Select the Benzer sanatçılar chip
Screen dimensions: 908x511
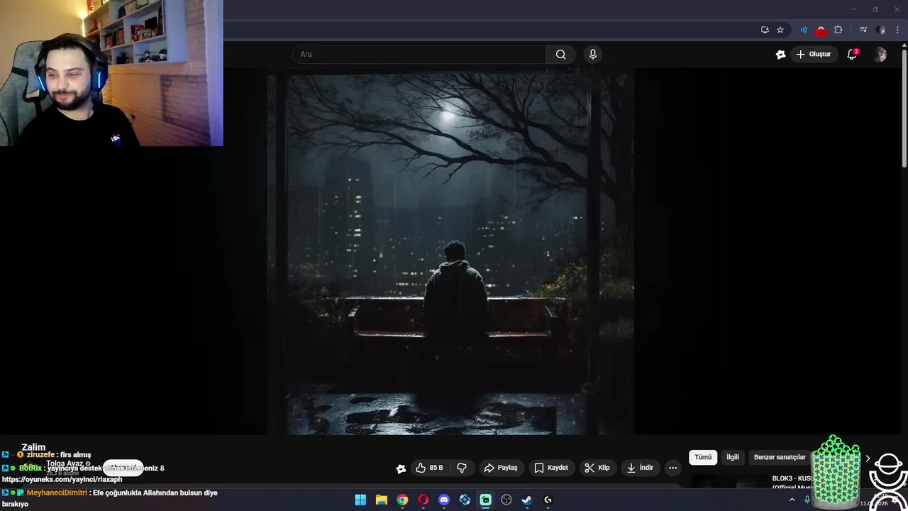pos(780,458)
